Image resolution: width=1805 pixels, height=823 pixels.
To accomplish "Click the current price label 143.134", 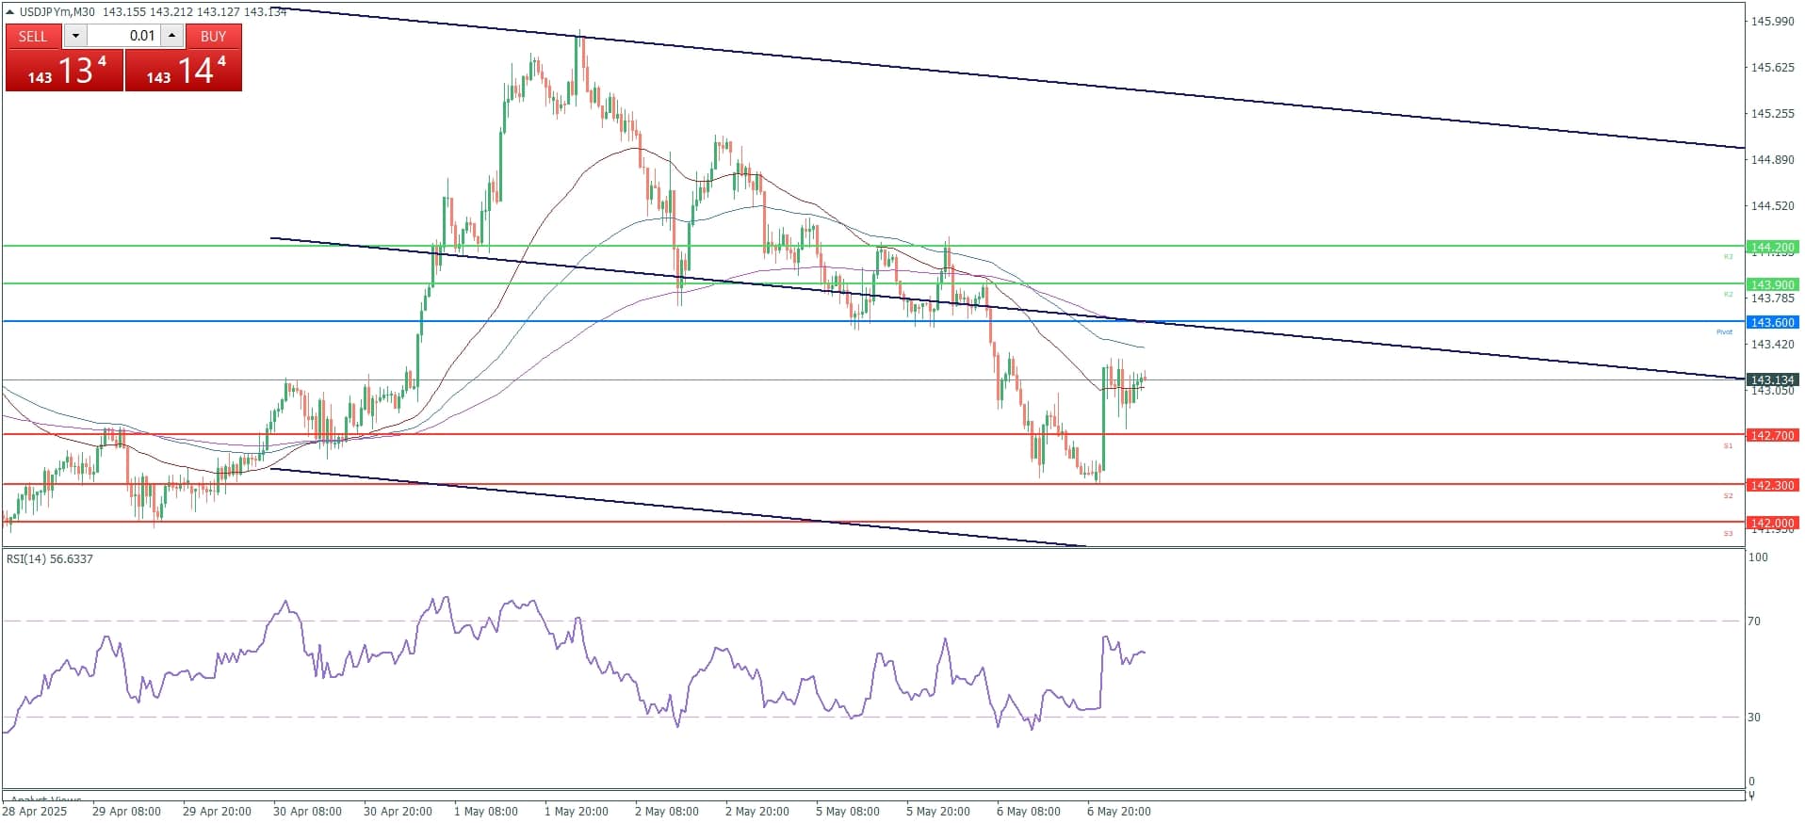I will coord(1772,380).
